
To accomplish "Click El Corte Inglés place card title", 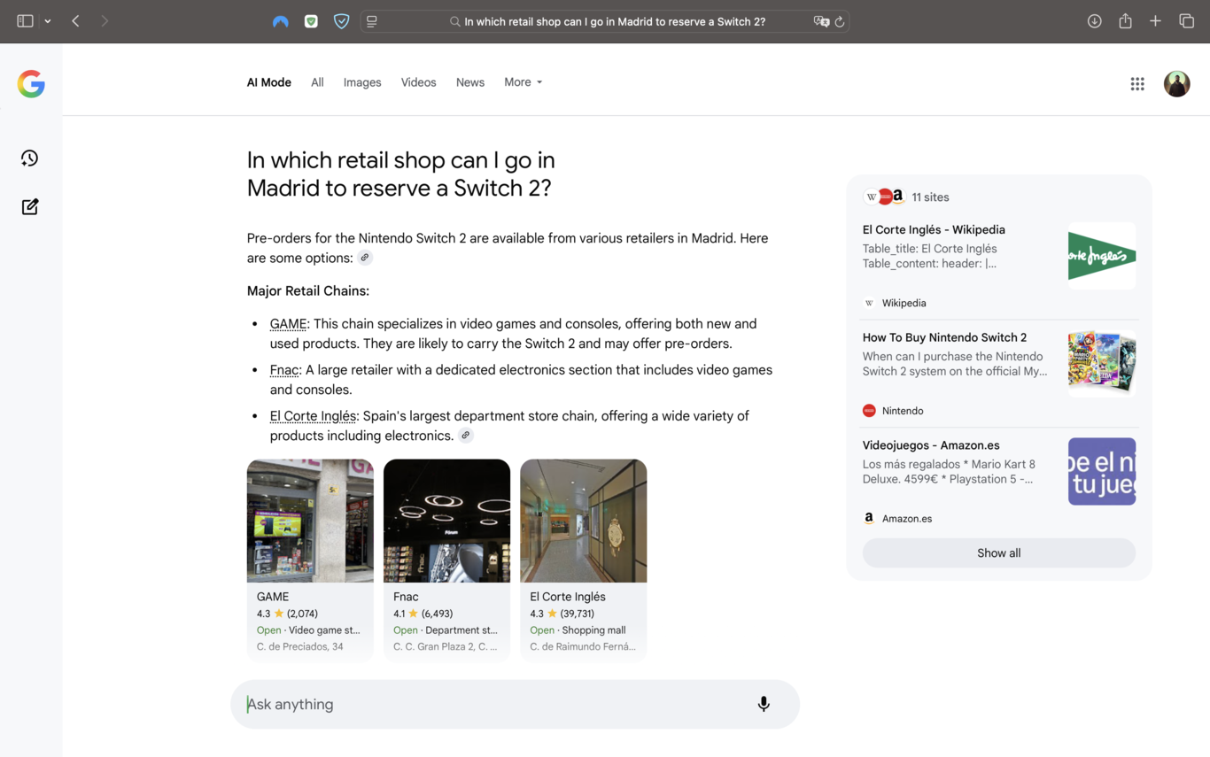I will (x=568, y=597).
